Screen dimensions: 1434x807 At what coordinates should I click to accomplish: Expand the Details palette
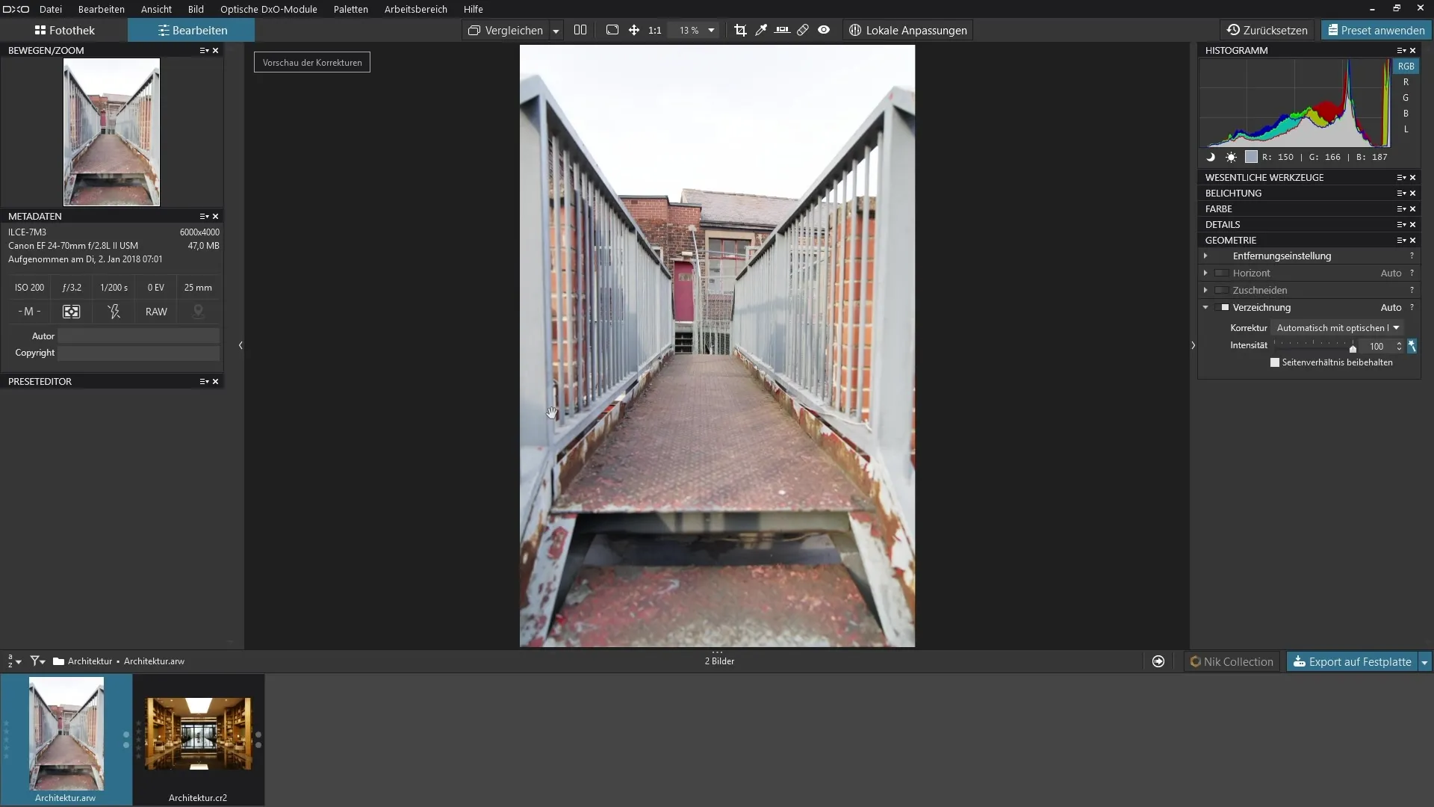coord(1223,225)
